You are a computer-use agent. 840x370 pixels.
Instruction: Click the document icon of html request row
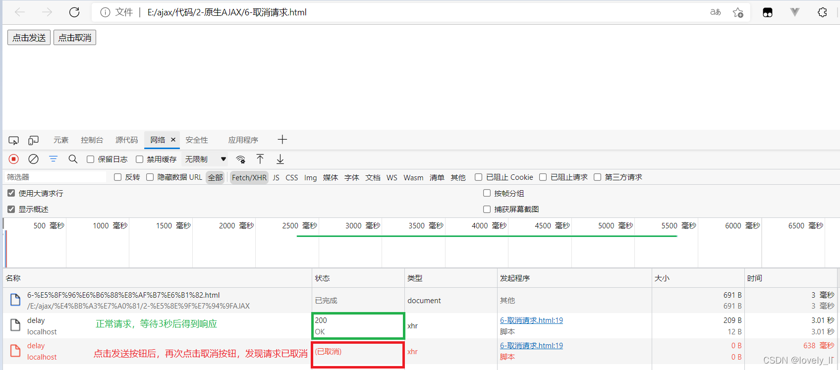pyautogui.click(x=15, y=300)
